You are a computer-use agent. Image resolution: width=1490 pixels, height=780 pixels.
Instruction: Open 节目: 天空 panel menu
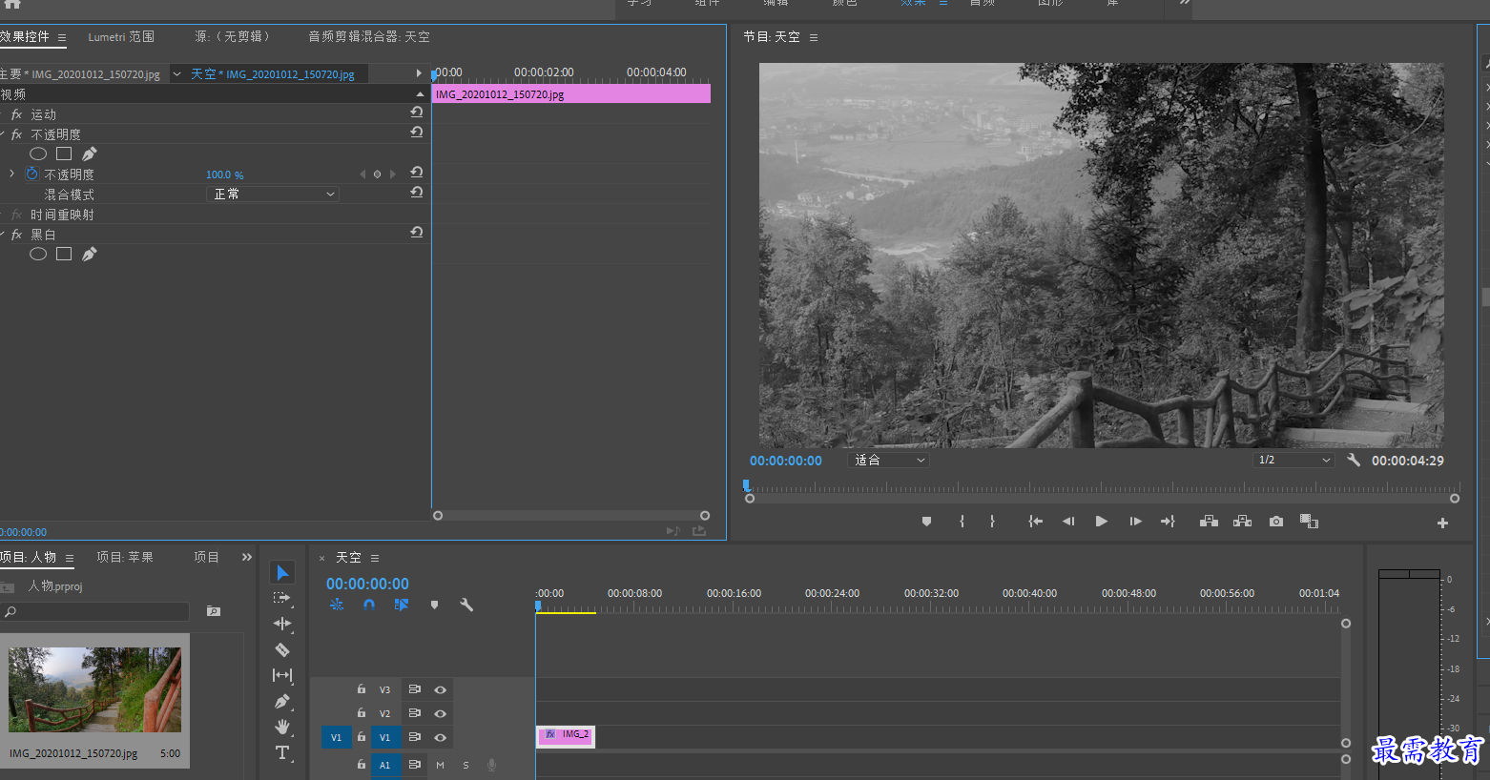tap(814, 37)
